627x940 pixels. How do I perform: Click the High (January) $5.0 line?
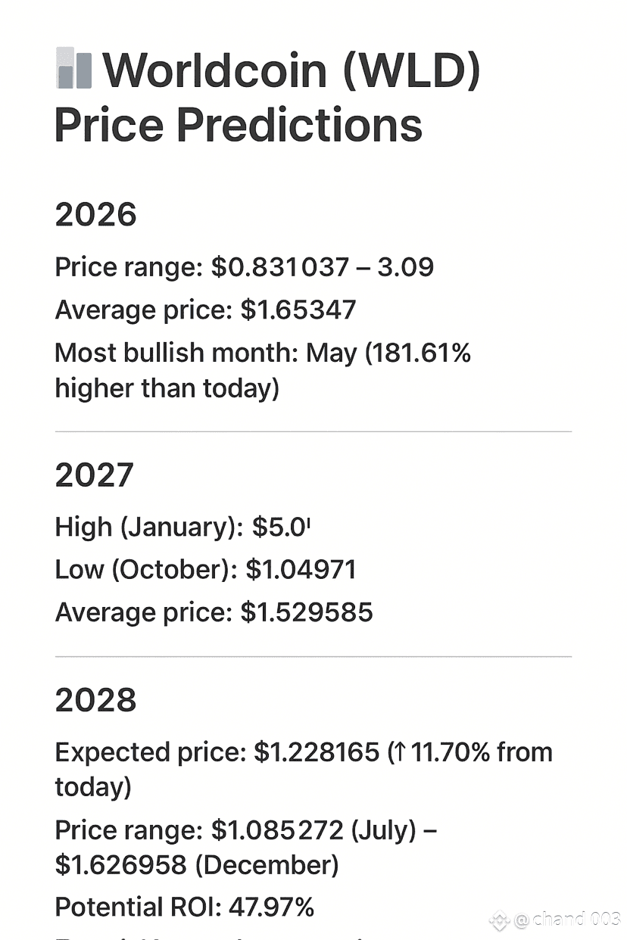click(x=184, y=527)
